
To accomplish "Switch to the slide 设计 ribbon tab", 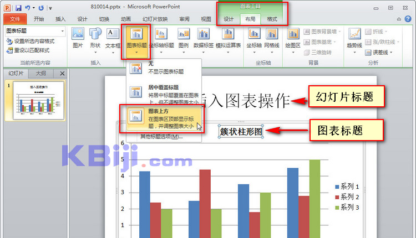I will pos(82,19).
